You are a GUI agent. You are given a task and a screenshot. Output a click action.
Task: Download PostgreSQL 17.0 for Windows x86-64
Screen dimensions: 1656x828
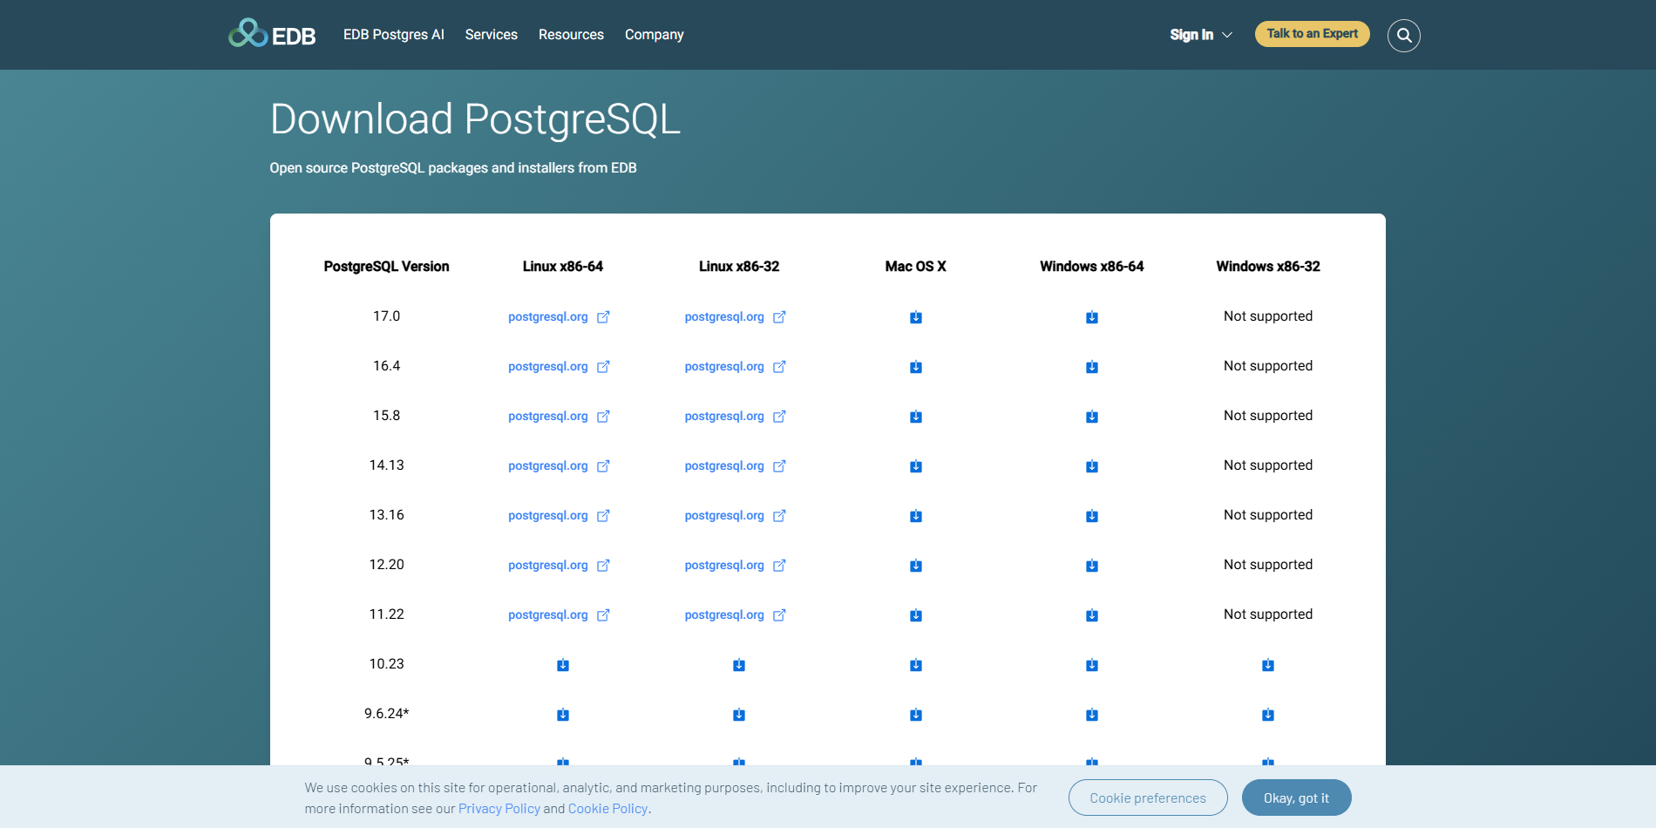click(x=1092, y=317)
